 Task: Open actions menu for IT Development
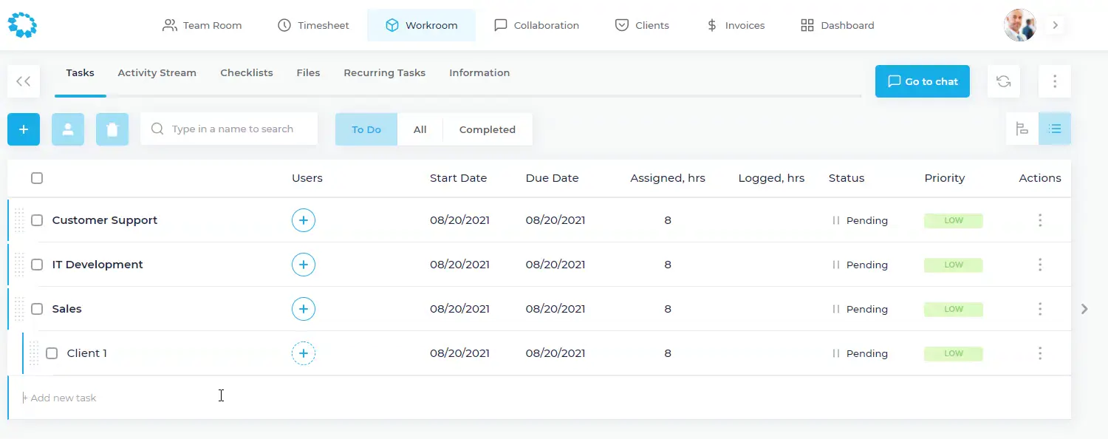1040,265
